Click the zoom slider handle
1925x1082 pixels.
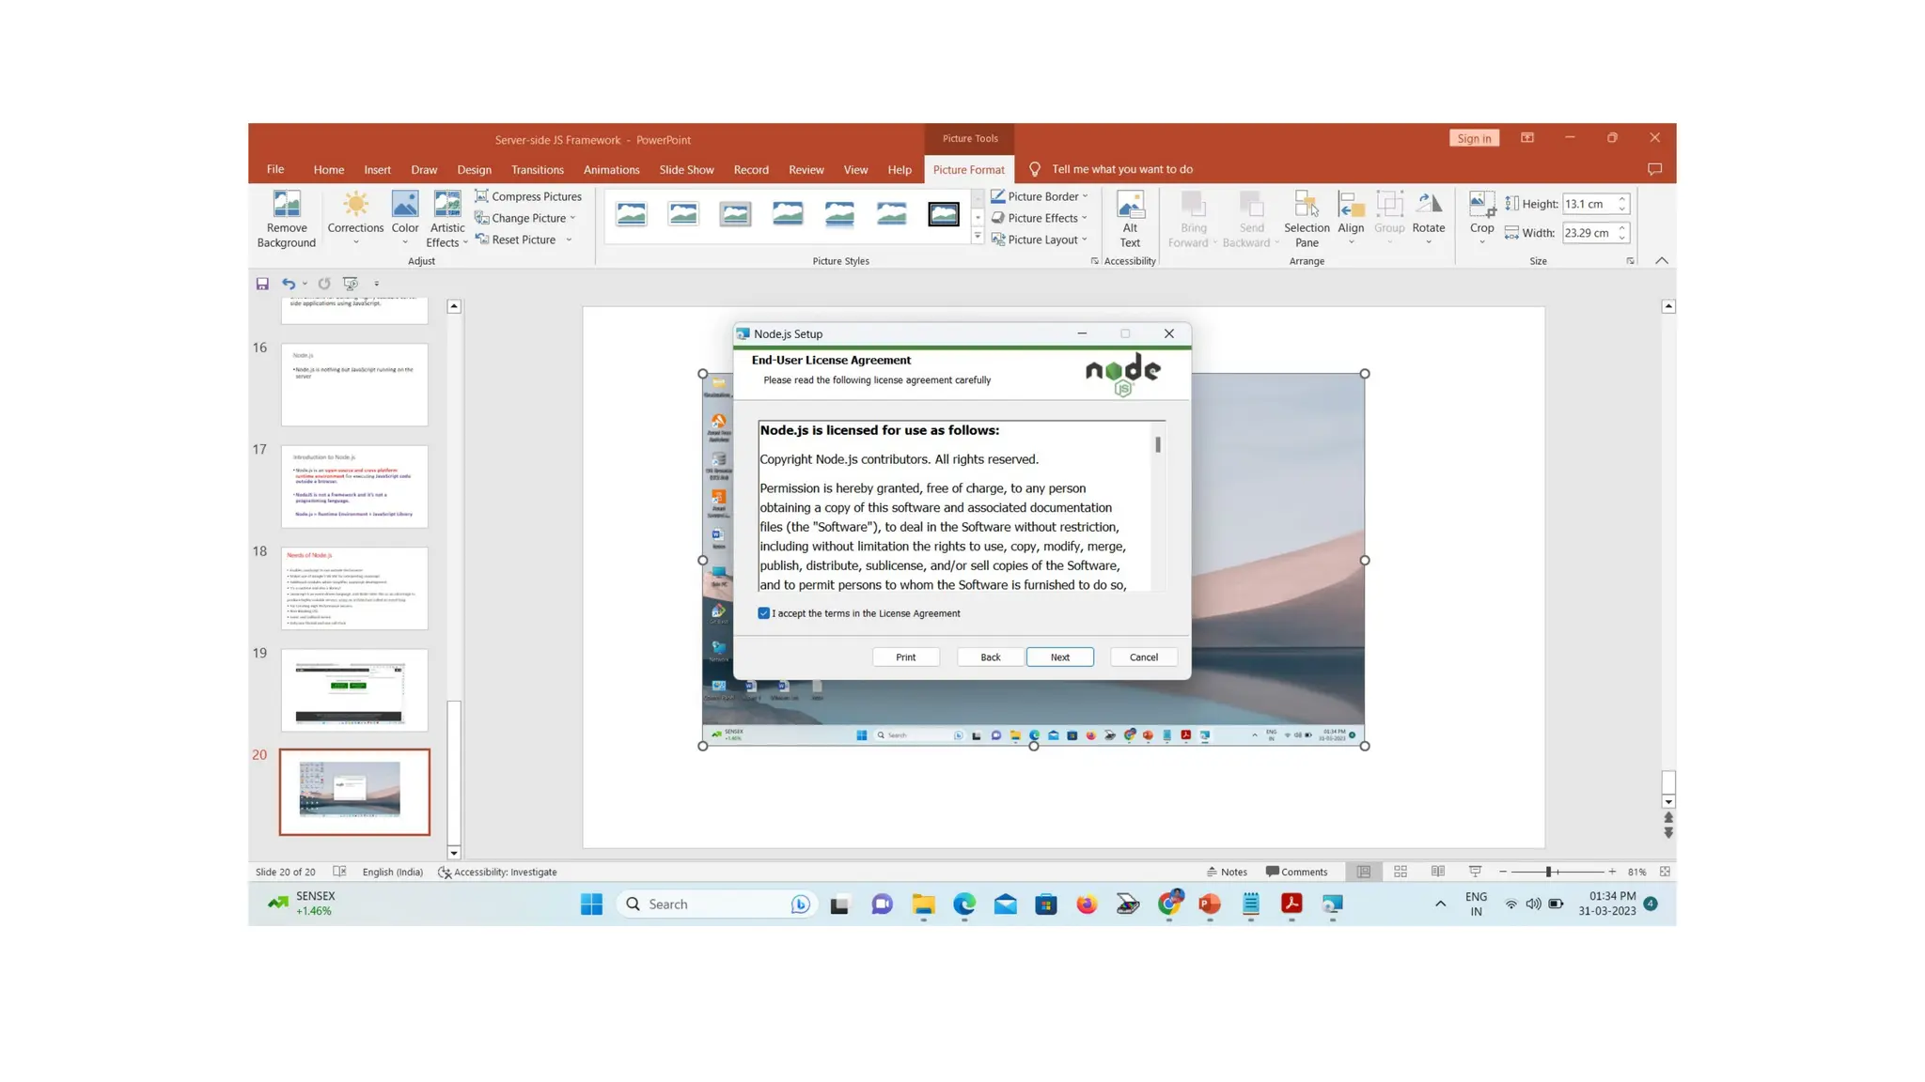(1548, 872)
